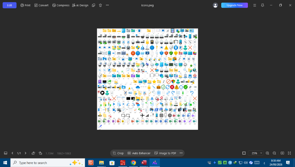The width and height of the screenshot is (295, 167).
Task: Apply the Auto Enhancer
Action: coord(139,153)
